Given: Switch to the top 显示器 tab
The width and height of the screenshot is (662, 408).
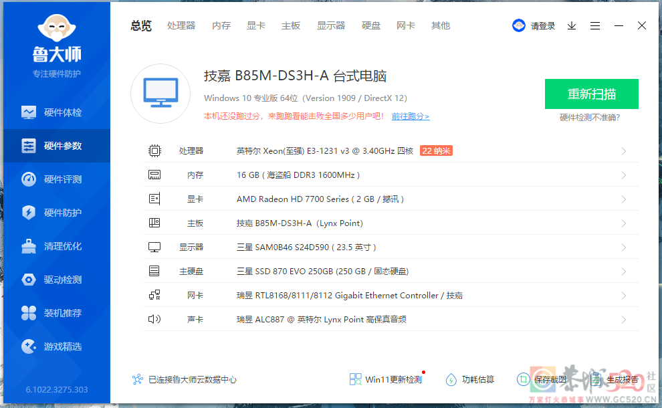Looking at the screenshot, I should tap(331, 26).
